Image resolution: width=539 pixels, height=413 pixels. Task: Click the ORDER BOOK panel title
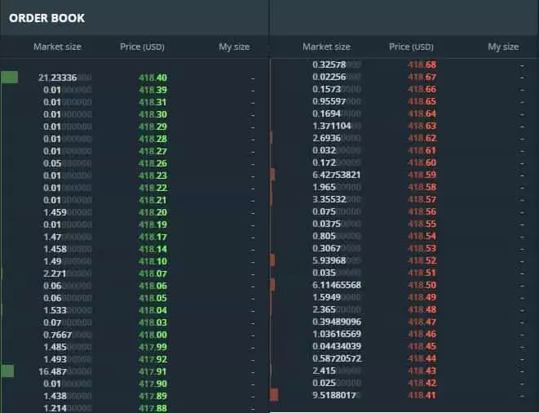tap(46, 17)
